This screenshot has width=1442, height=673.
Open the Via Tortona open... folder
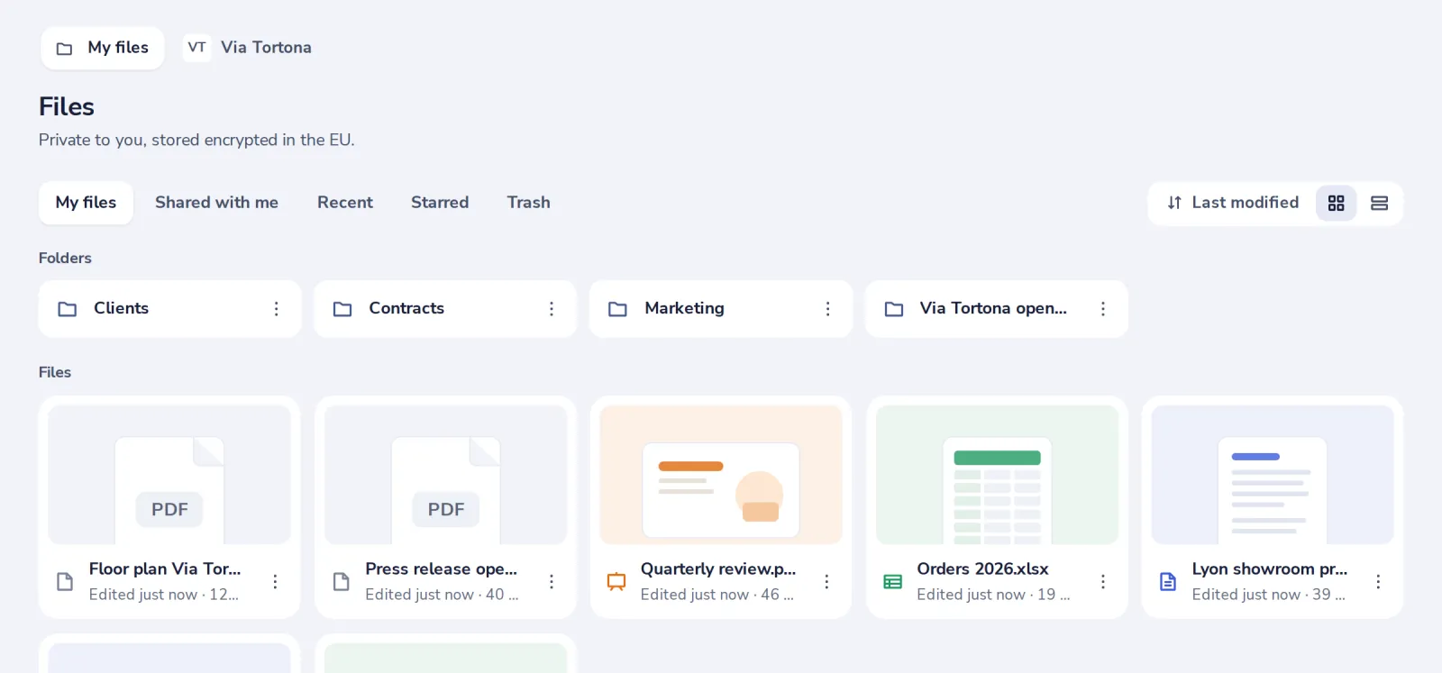click(996, 309)
